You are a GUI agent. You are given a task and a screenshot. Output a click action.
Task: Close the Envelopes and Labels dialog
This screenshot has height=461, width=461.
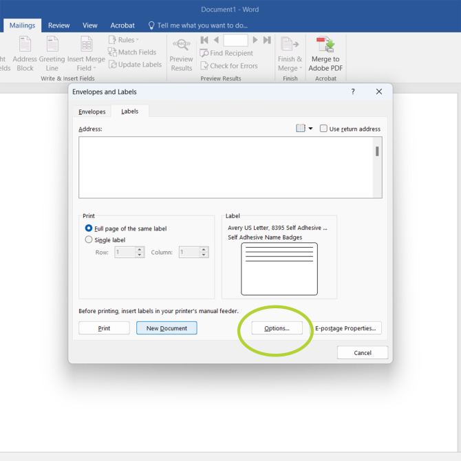379,92
